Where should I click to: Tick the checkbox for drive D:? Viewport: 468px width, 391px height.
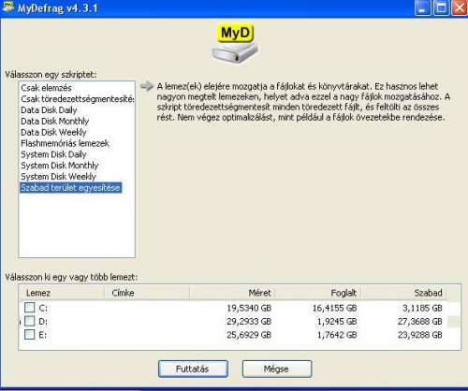(29, 321)
